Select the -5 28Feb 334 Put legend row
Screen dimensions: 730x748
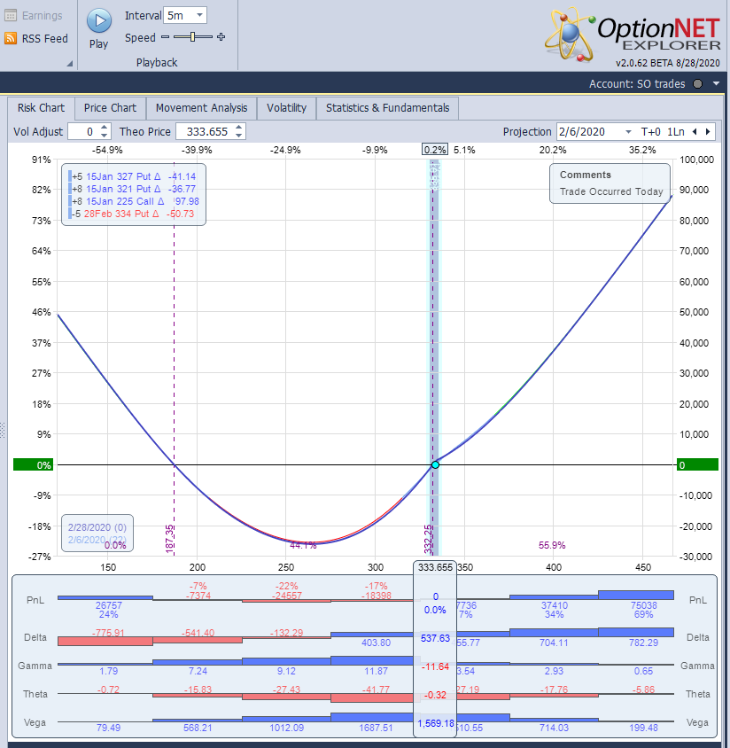134,214
